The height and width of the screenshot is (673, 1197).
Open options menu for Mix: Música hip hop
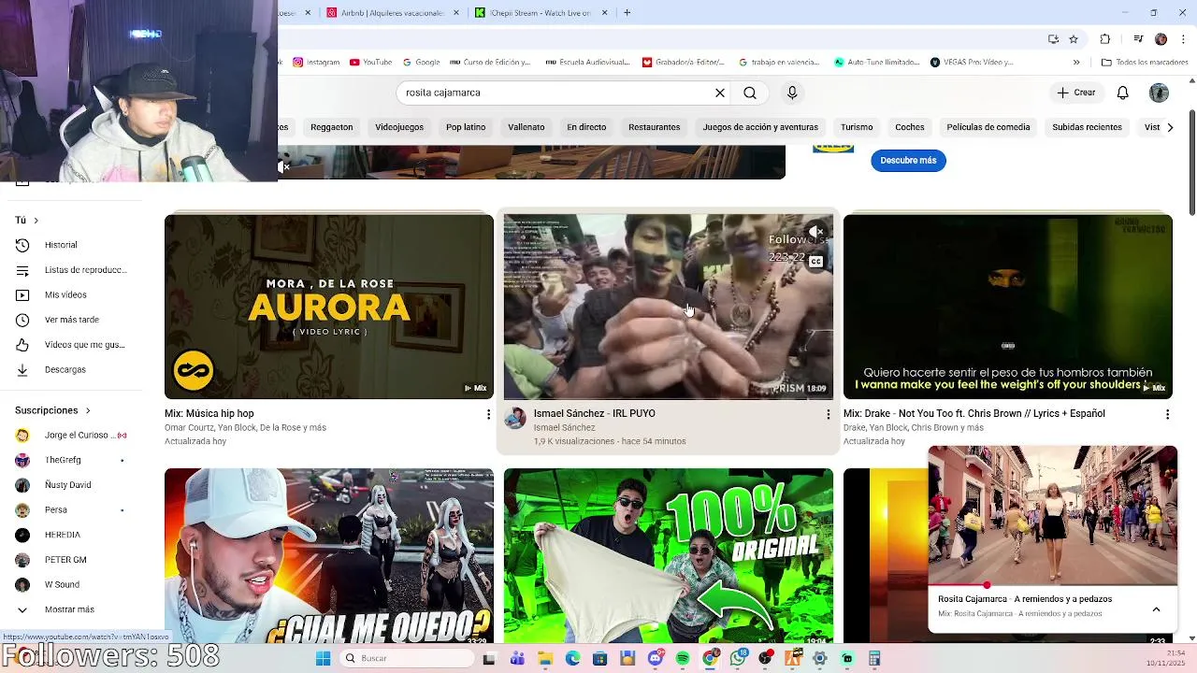click(x=488, y=414)
